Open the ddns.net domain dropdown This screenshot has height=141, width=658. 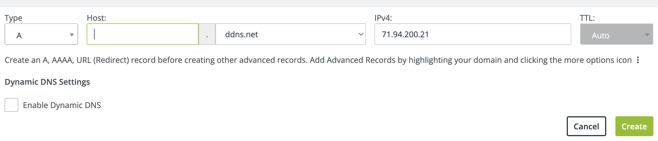[x=290, y=34]
